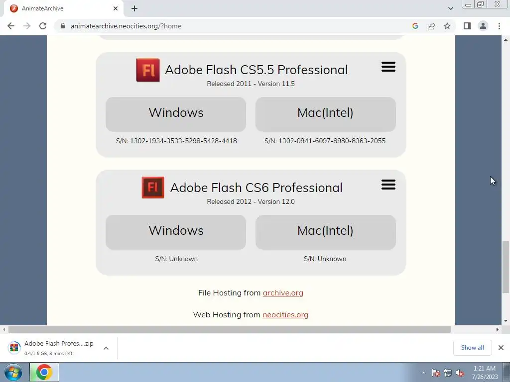
Task: Click the horizontal scrollbar thumb
Action: coord(229,329)
